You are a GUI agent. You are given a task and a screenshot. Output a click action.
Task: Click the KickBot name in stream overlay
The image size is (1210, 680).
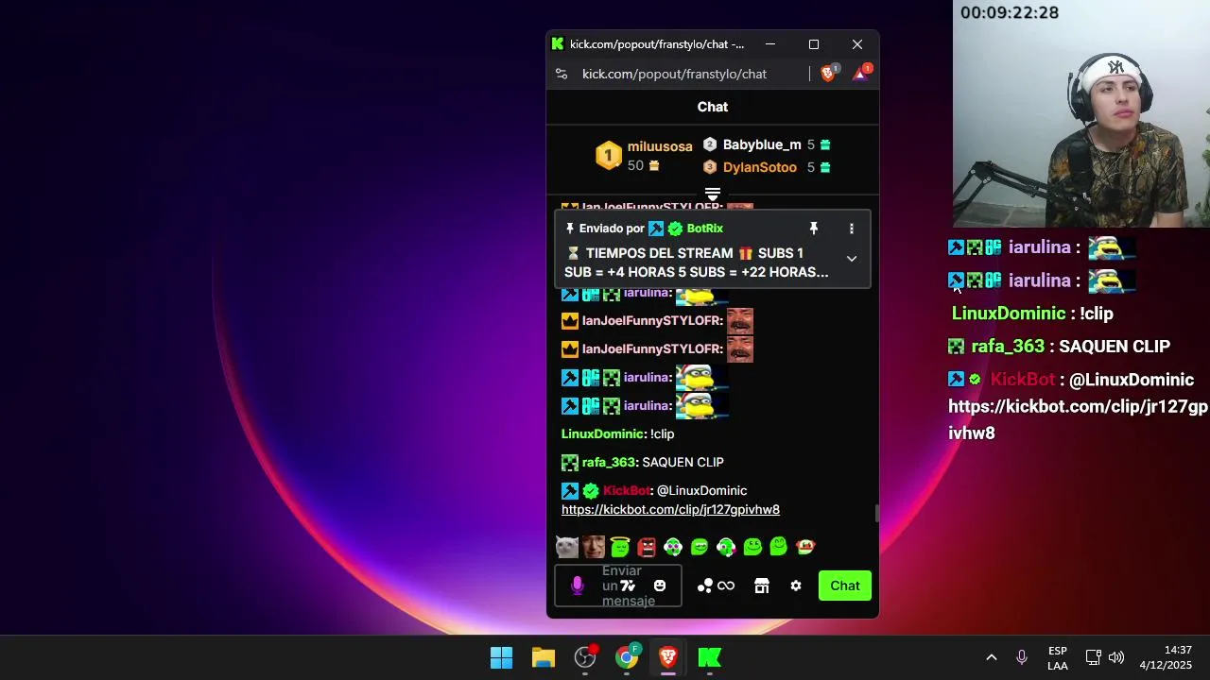point(1022,380)
